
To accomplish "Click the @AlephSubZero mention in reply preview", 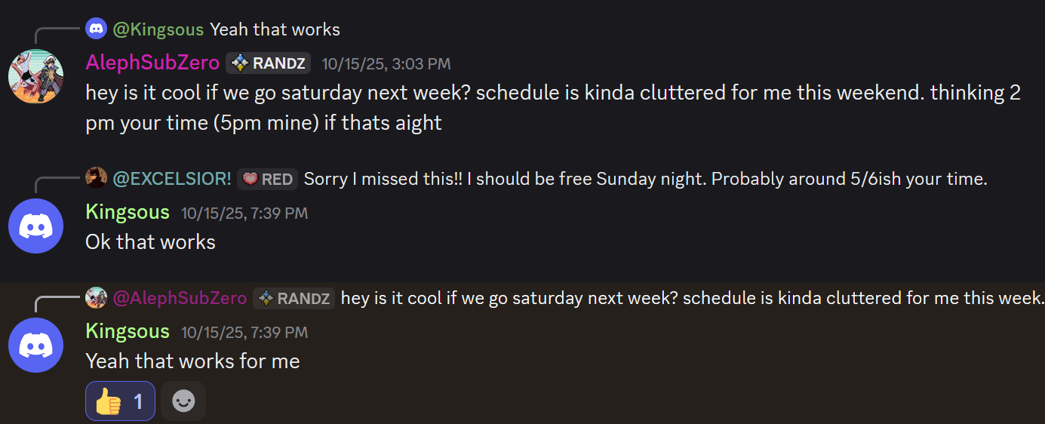I will click(180, 298).
